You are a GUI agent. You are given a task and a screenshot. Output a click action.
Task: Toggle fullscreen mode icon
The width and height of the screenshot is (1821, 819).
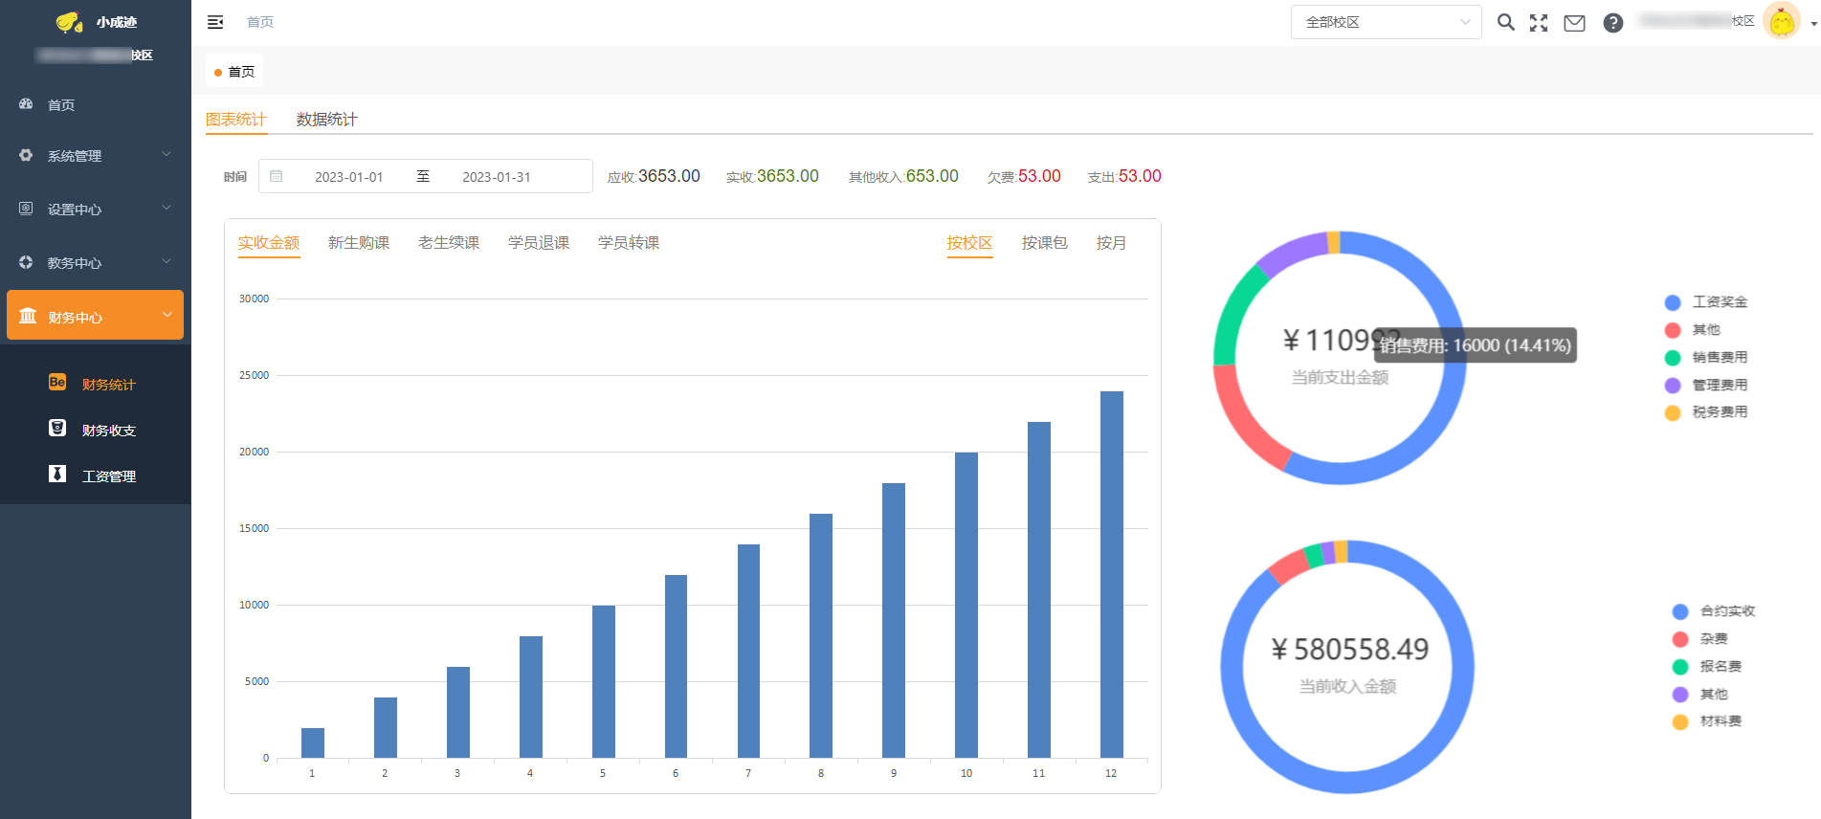coord(1539,23)
